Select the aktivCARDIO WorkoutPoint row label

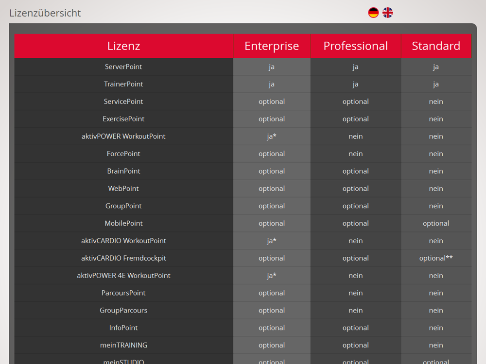123,241
